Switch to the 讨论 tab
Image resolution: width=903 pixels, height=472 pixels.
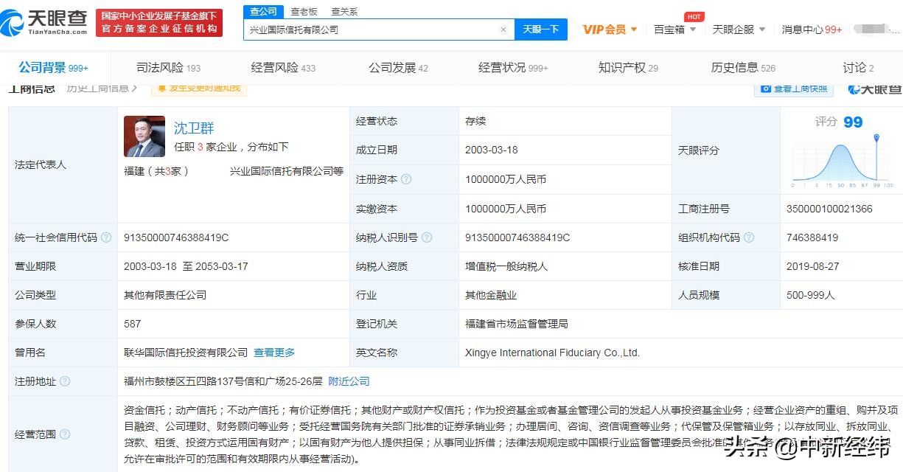point(858,67)
